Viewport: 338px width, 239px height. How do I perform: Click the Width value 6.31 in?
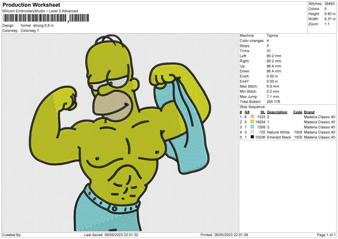[330, 19]
